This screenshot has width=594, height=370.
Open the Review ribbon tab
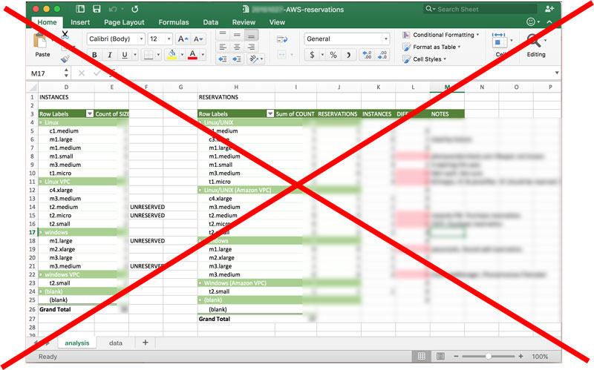244,22
